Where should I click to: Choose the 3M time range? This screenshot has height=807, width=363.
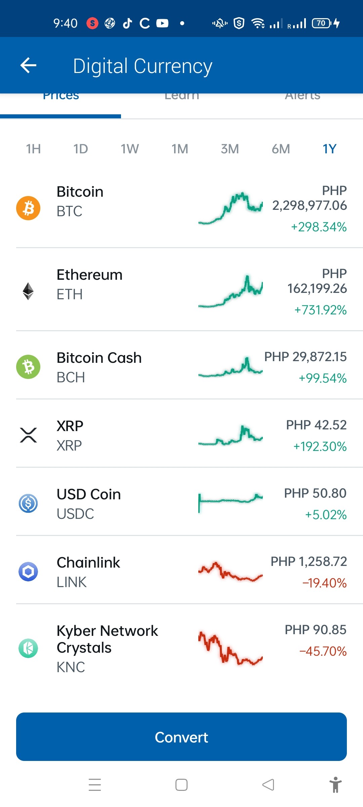pos(230,149)
